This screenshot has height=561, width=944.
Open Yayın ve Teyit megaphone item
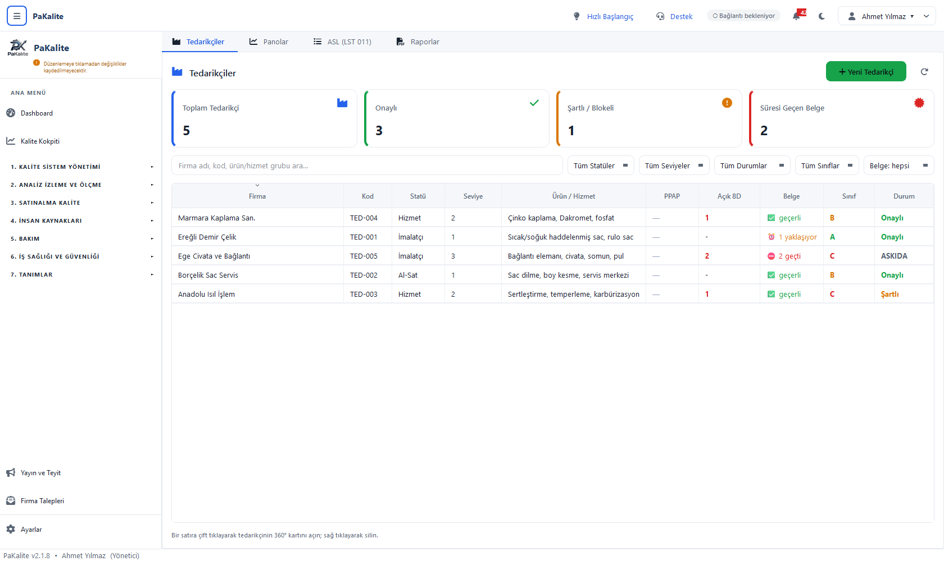click(34, 473)
